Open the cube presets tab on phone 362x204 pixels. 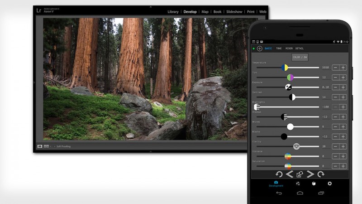[x=314, y=184]
